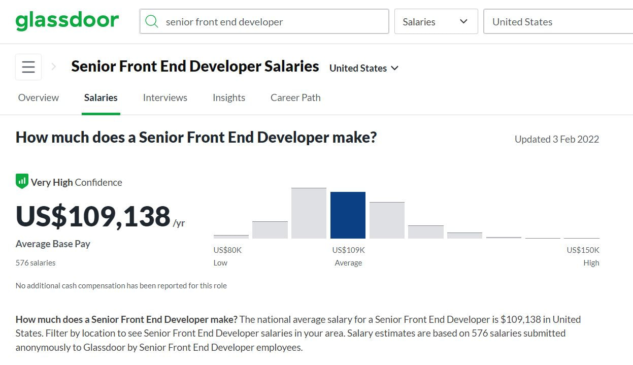Image resolution: width=633 pixels, height=365 pixels.
Task: Open the hamburger navigation menu
Action: 28,67
